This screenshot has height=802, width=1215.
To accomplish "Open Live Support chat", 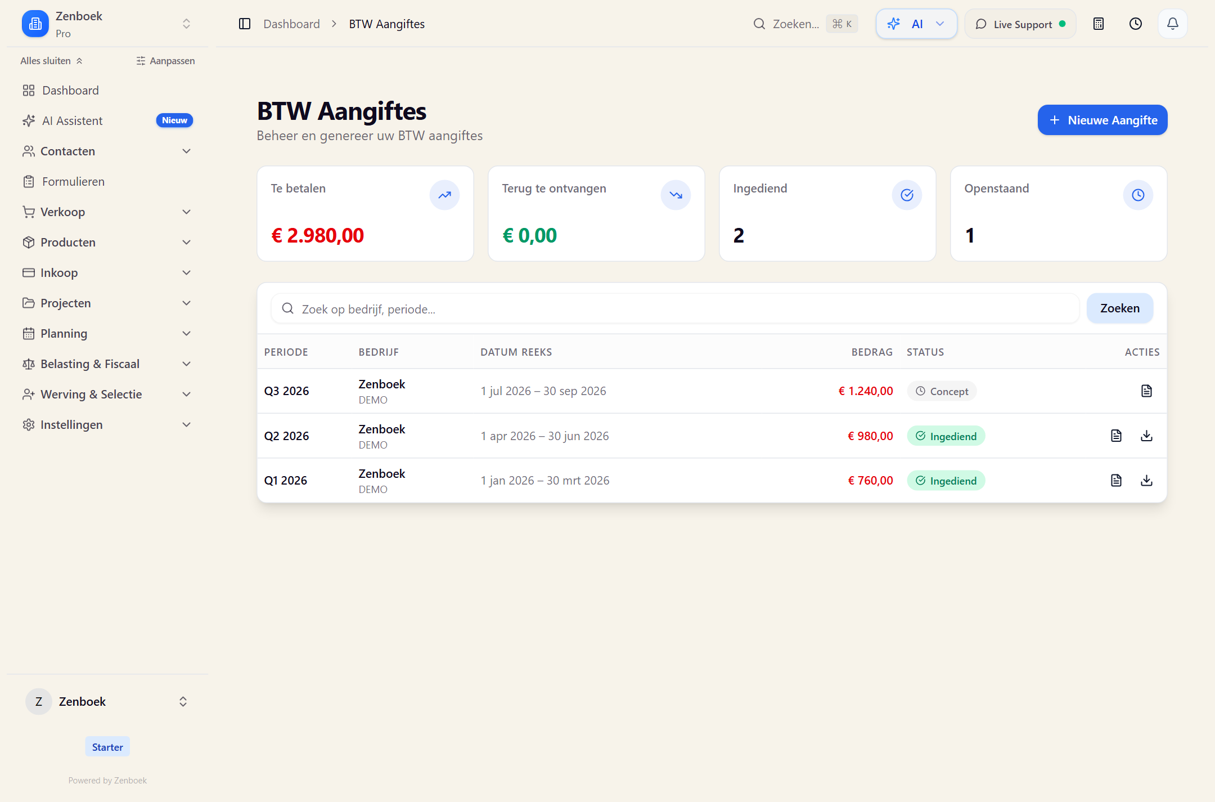I will [1020, 24].
